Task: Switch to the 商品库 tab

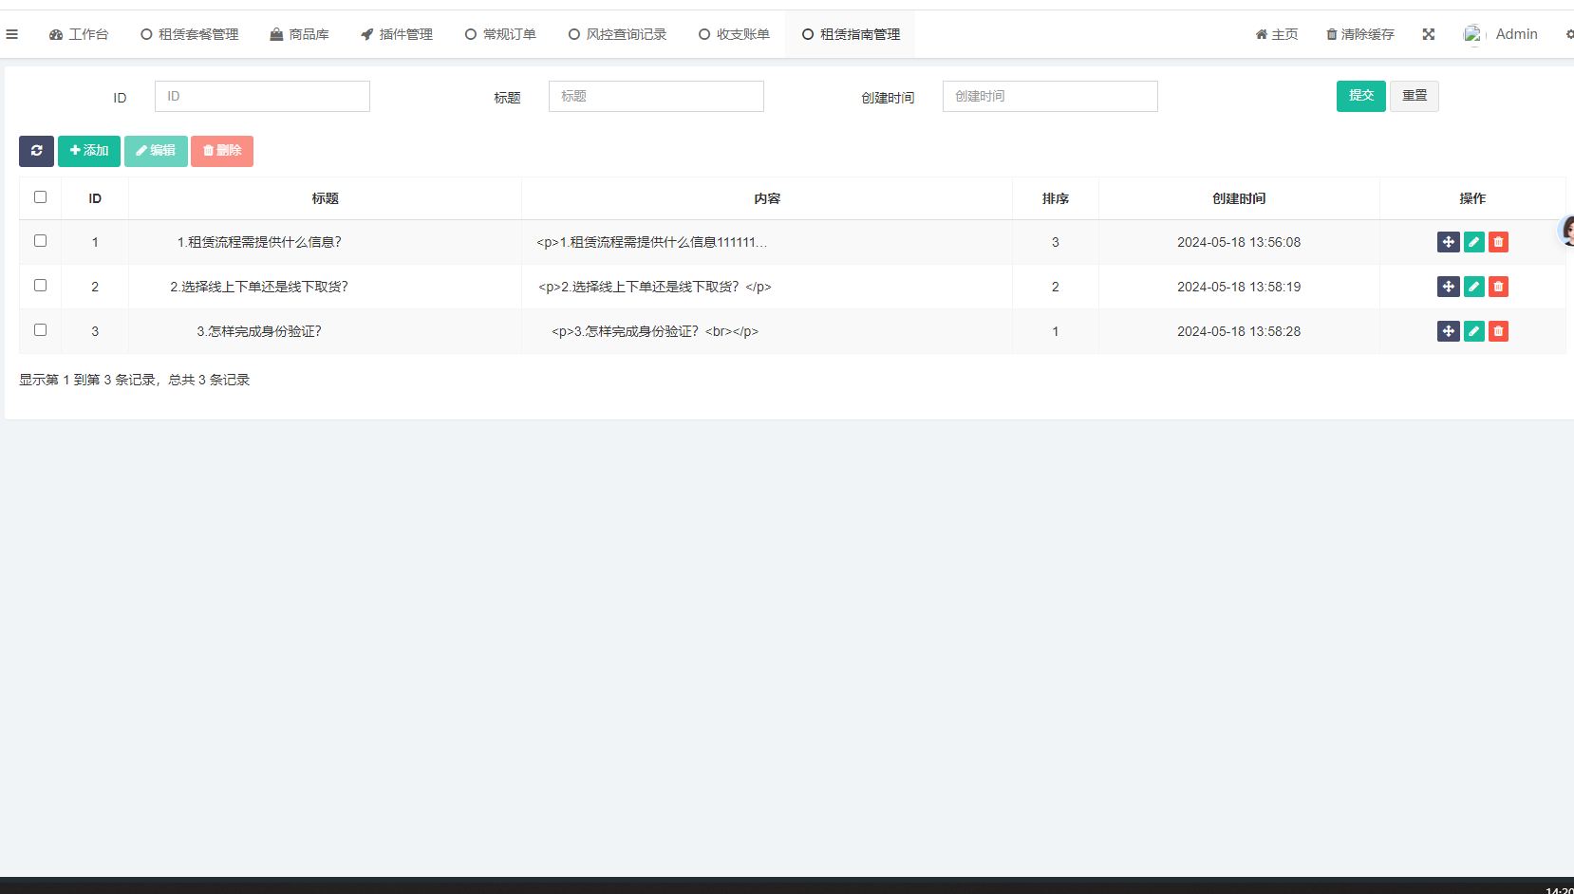Action: [x=299, y=34]
